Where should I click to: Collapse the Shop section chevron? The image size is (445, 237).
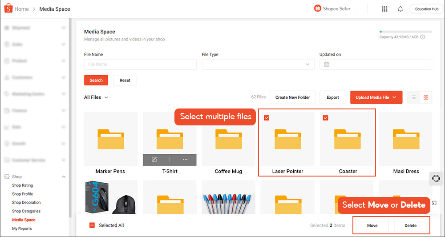(63, 177)
